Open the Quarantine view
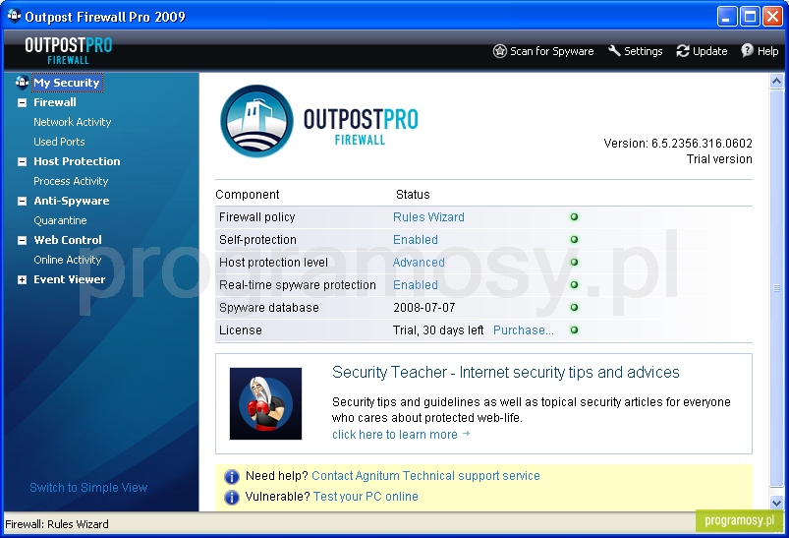This screenshot has height=538, width=789. 60,220
